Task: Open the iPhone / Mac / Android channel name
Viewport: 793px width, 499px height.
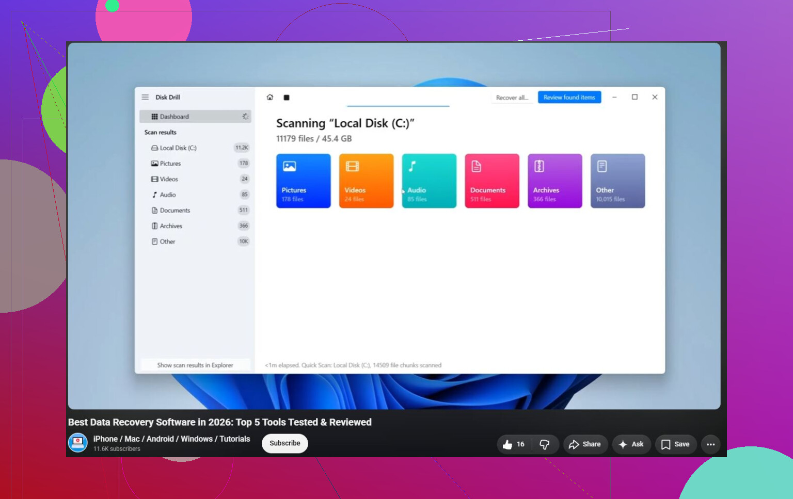Action: click(x=171, y=439)
